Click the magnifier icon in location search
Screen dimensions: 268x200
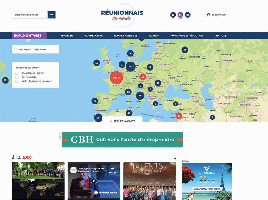coord(15,49)
